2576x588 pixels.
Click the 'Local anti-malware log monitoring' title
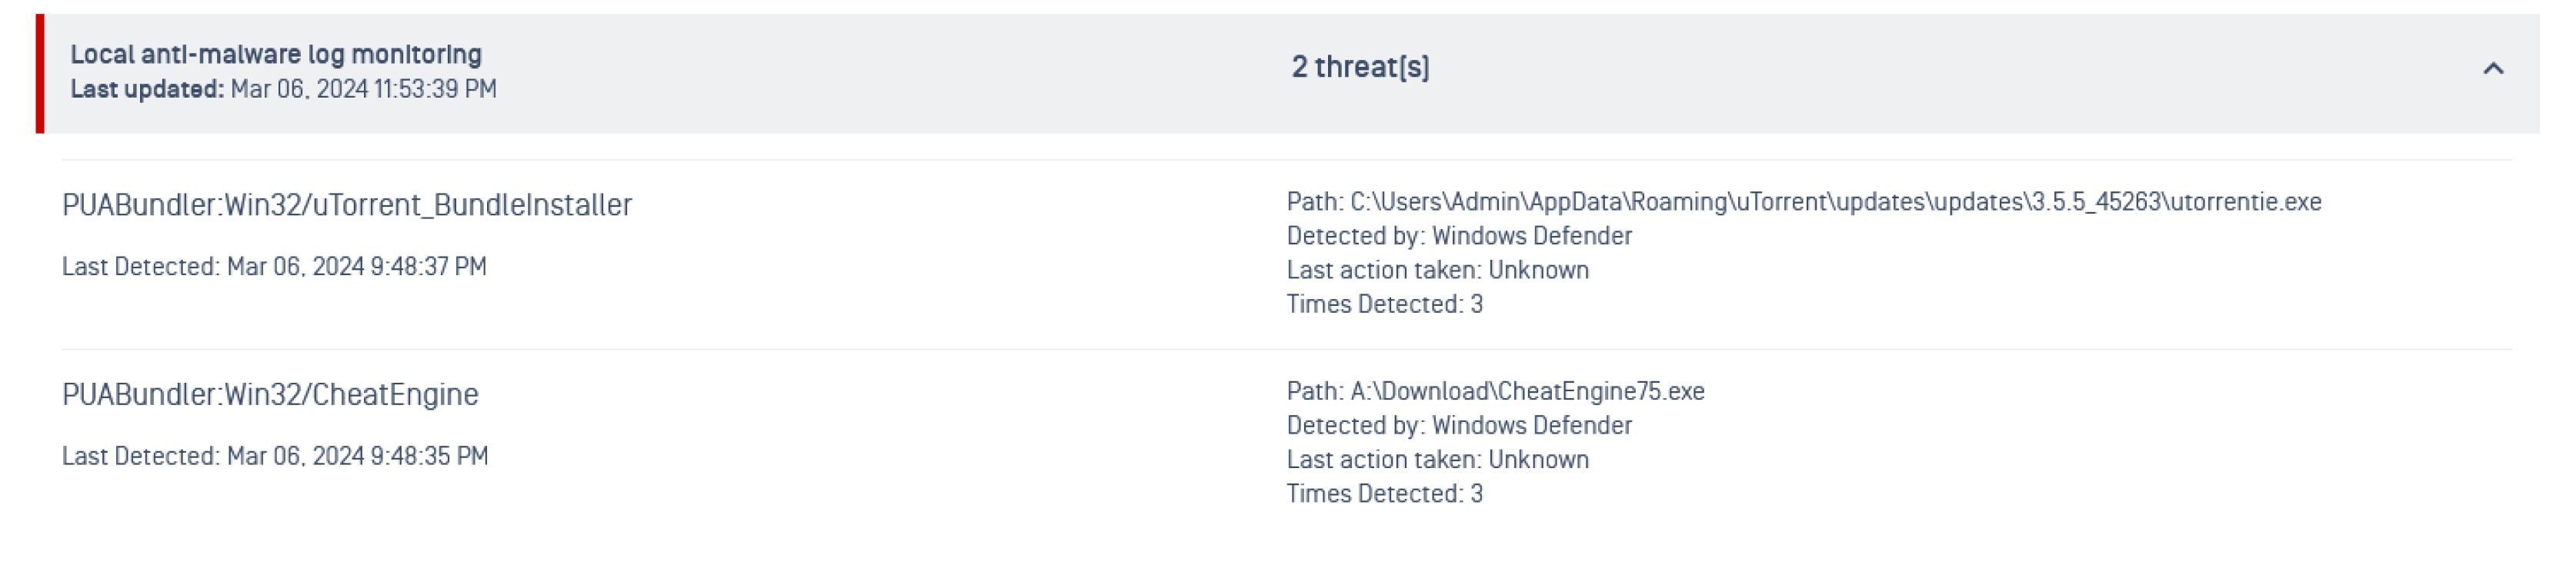pos(276,54)
